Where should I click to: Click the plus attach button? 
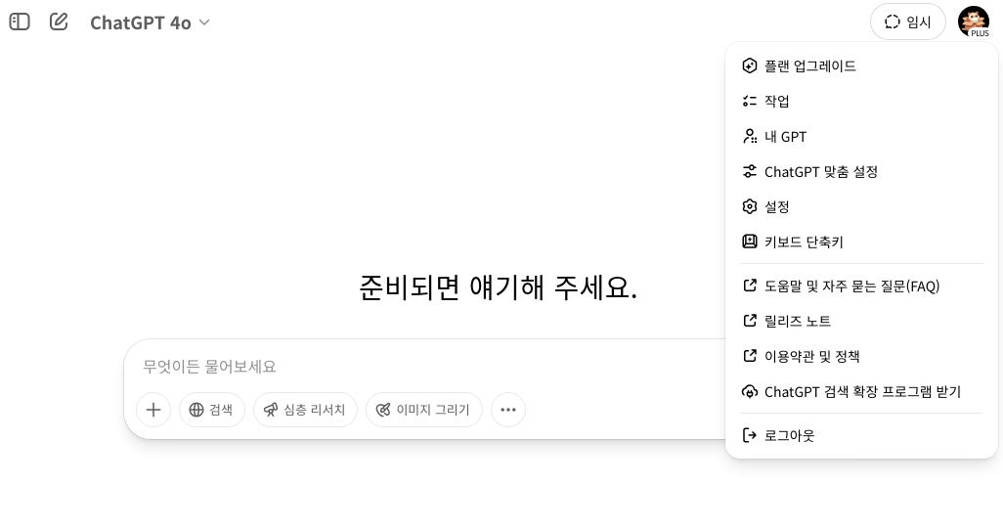(153, 410)
